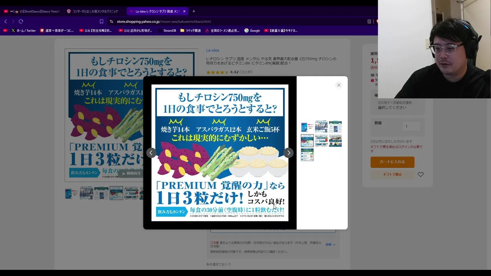The image size is (491, 276).
Task: Go forward in browser history
Action: click(13, 21)
